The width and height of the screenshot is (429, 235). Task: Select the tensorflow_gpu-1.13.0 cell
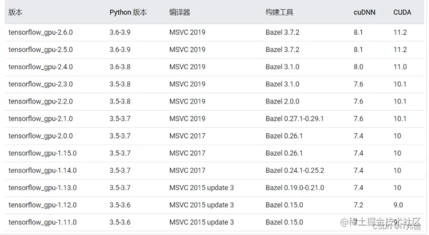[x=42, y=188]
